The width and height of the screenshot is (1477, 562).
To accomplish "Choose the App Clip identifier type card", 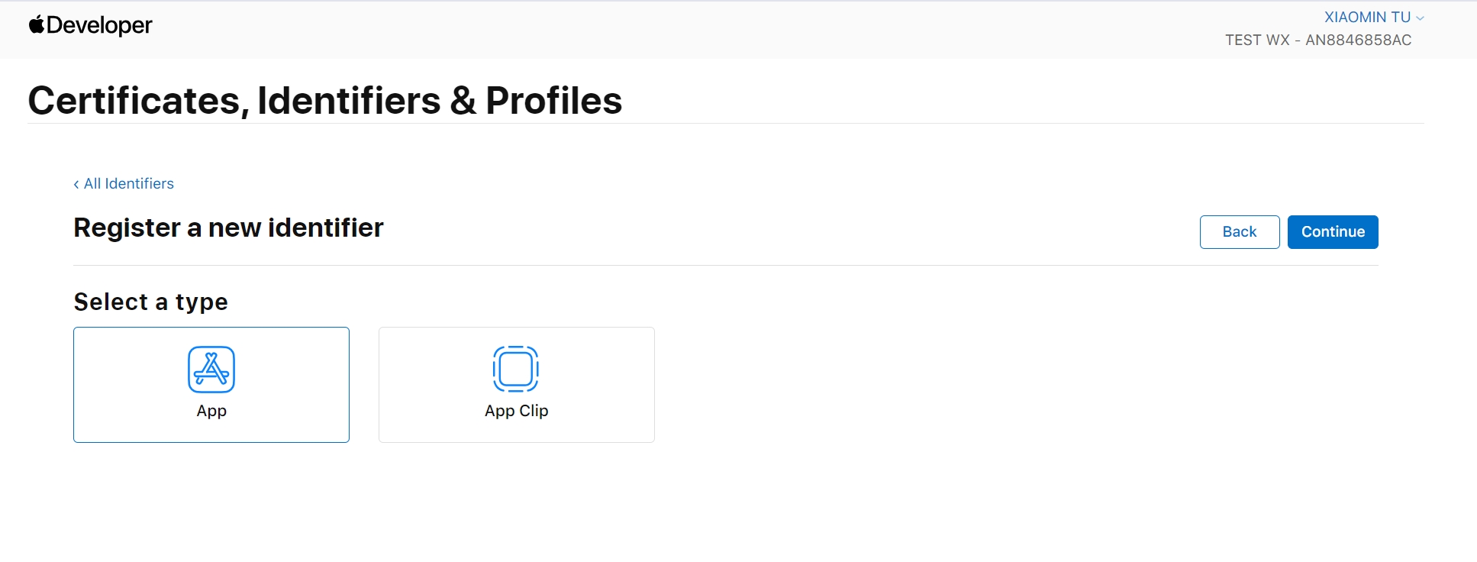I will pos(517,385).
